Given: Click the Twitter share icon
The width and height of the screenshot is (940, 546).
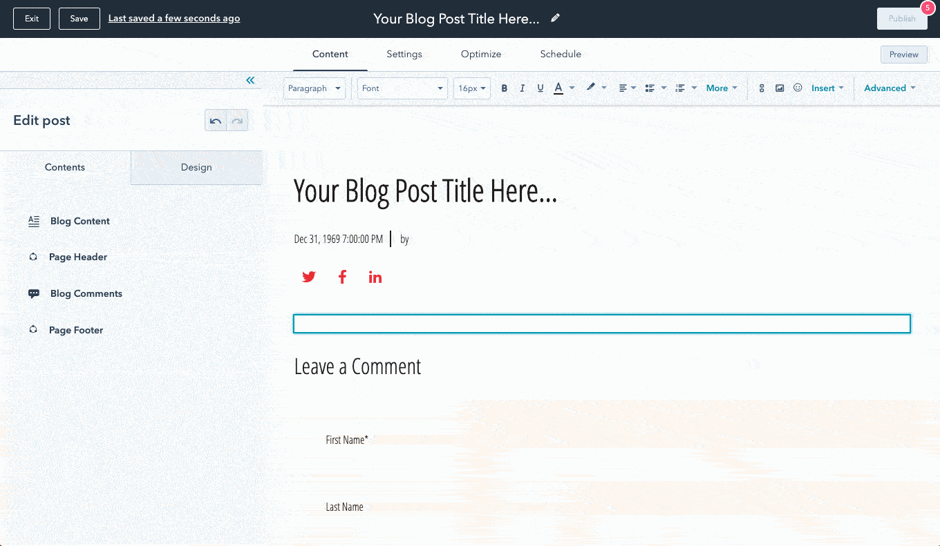Looking at the screenshot, I should (x=309, y=277).
